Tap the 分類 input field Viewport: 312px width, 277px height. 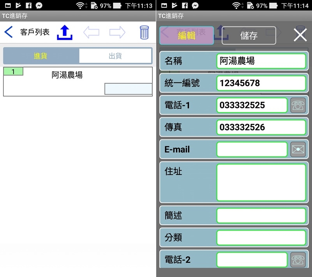click(261, 238)
